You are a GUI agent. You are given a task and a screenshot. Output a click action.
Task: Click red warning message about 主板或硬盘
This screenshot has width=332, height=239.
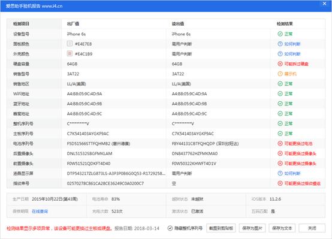pos(59,228)
